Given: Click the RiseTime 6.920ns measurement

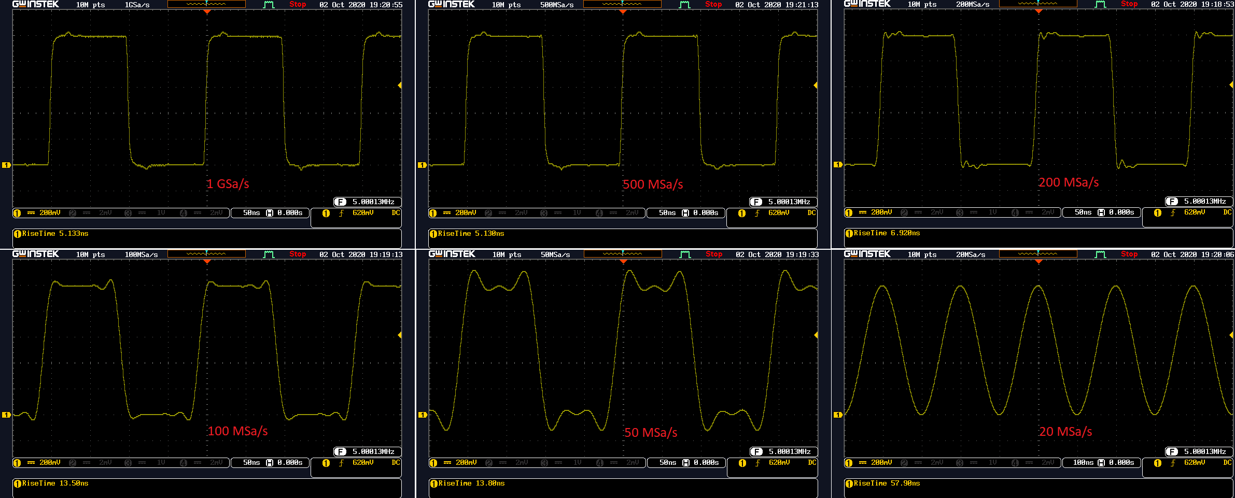Looking at the screenshot, I should [887, 233].
